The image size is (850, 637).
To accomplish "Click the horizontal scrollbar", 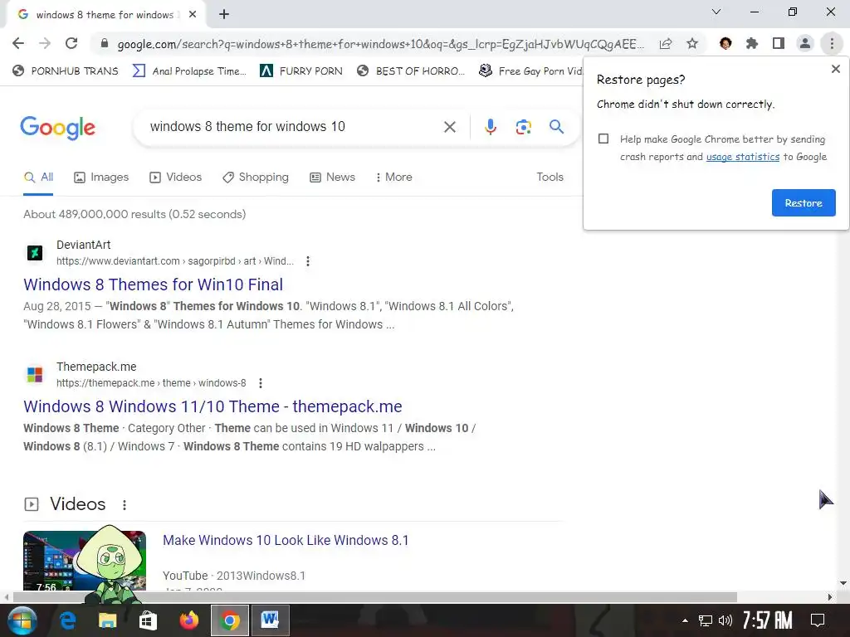I will (x=374, y=597).
